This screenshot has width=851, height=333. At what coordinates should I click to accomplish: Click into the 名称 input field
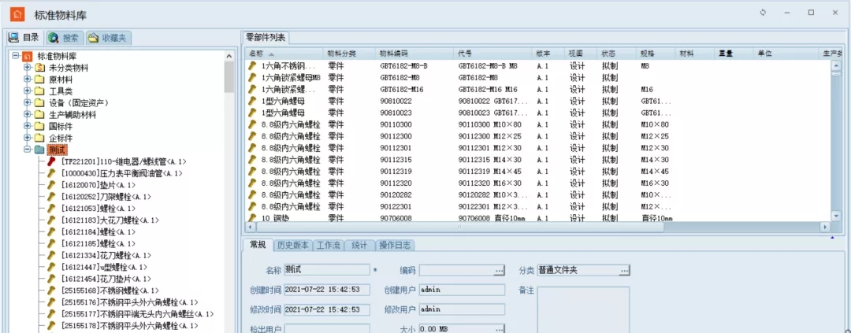pyautogui.click(x=326, y=270)
